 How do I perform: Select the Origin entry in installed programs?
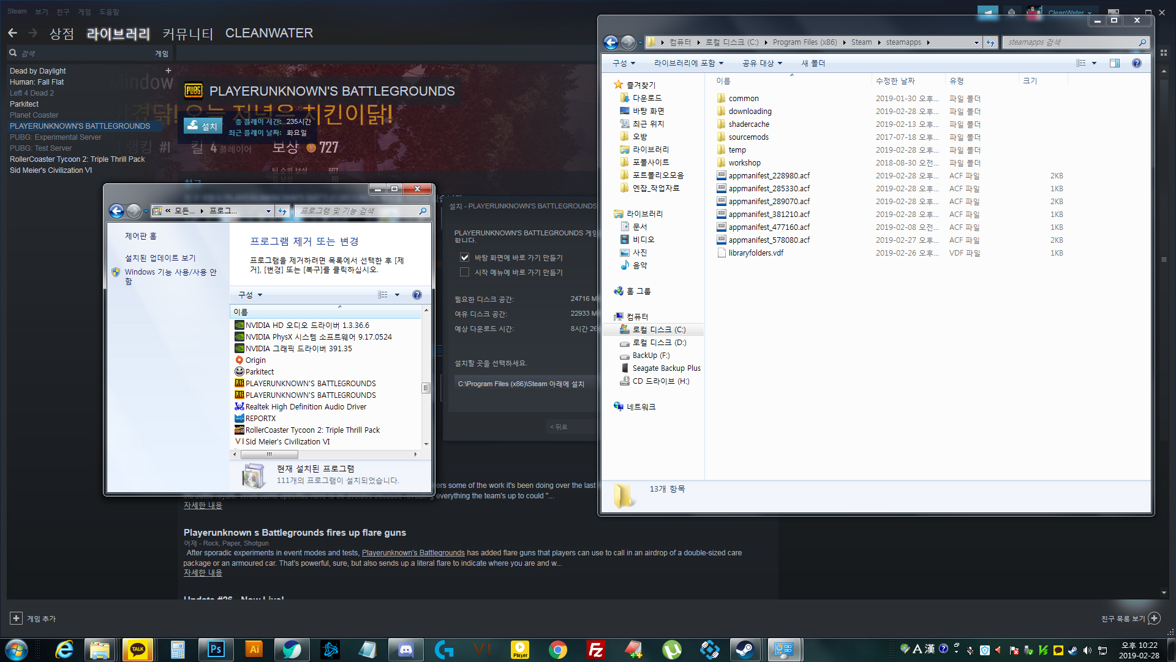coord(255,360)
